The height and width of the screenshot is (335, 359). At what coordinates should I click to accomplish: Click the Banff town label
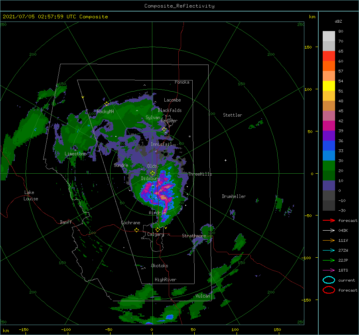point(66,222)
